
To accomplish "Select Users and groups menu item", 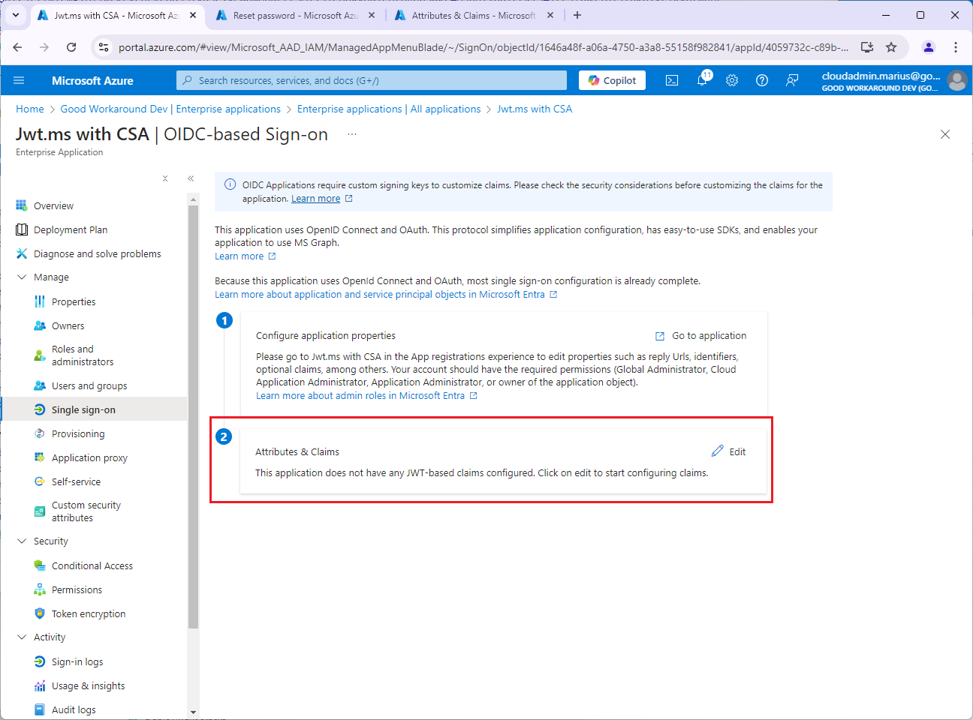I will tap(89, 386).
